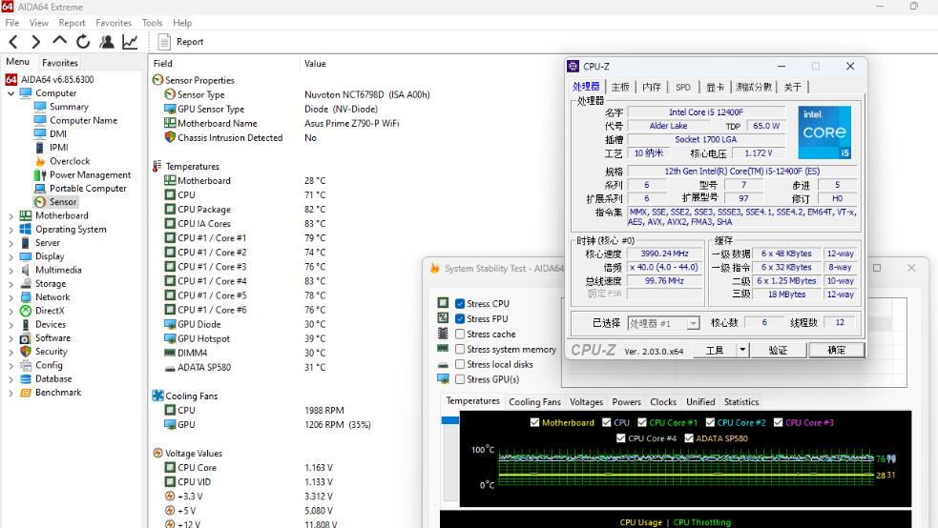Viewport: 938px width, 528px height.
Task: Select Summary in the Computer tree
Action: pos(69,107)
